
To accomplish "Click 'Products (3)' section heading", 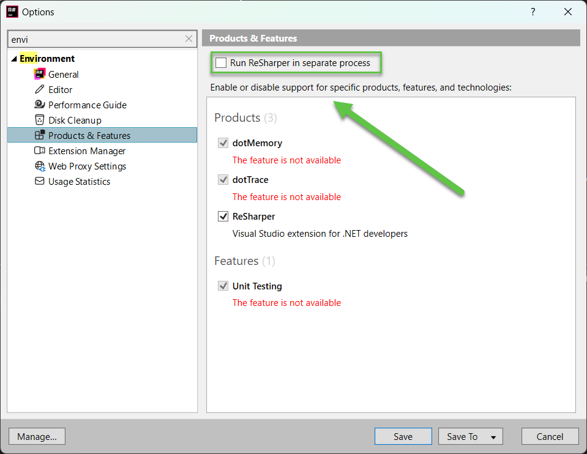I will click(245, 118).
